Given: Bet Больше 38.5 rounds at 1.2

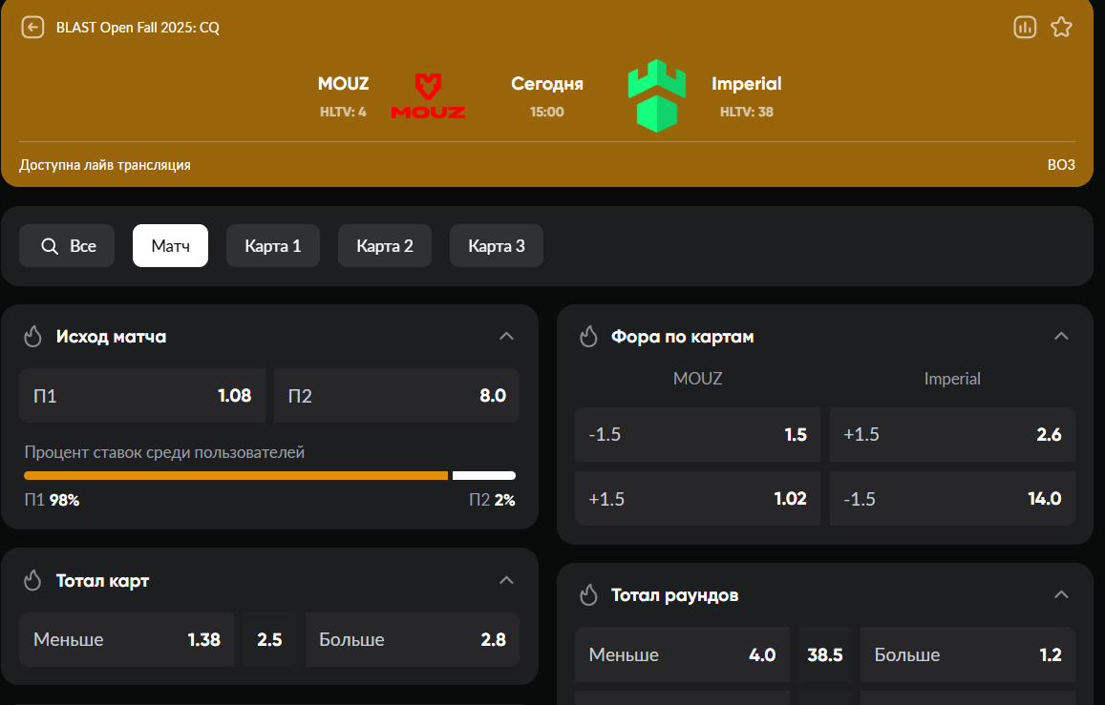Looking at the screenshot, I should [967, 654].
